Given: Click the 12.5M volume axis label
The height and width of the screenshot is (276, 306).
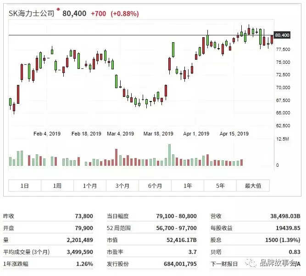Looking at the screenshot, I should [x=283, y=139].
